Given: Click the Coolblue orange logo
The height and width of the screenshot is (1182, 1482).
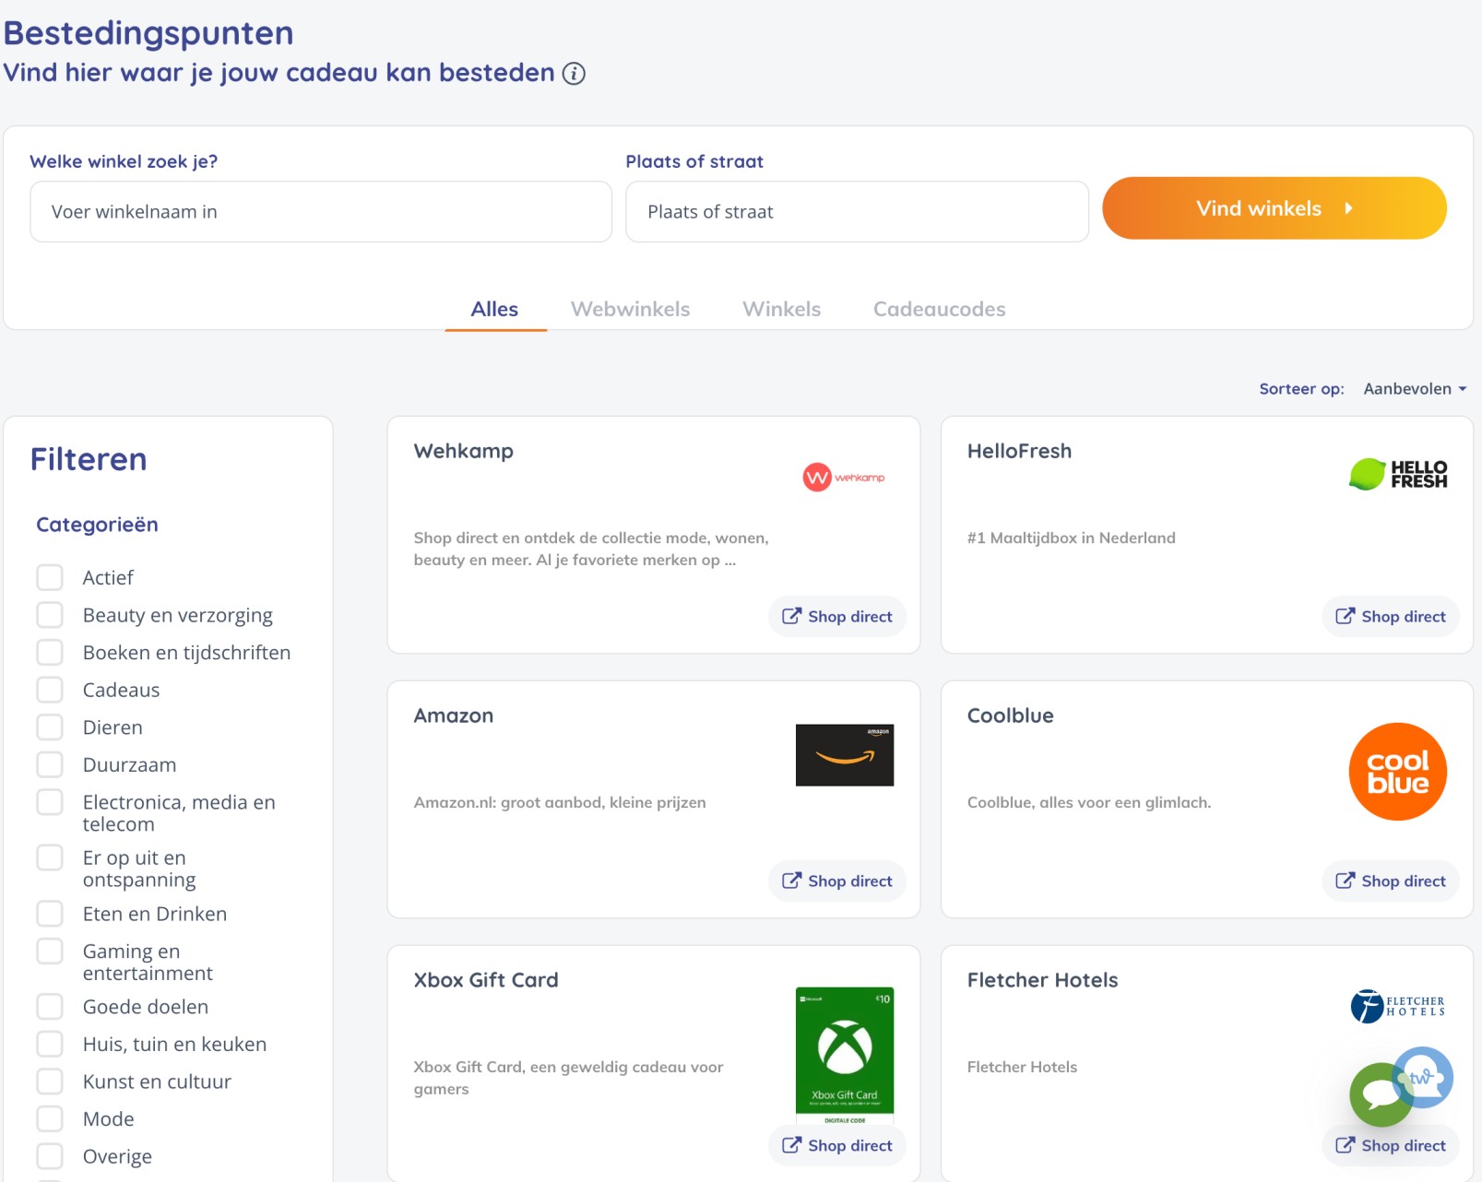Looking at the screenshot, I should point(1398,772).
